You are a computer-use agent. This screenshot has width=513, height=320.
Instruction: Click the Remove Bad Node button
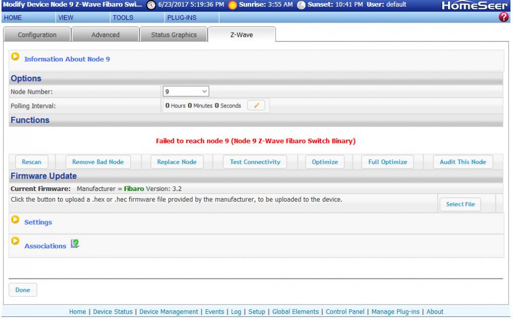click(x=97, y=162)
